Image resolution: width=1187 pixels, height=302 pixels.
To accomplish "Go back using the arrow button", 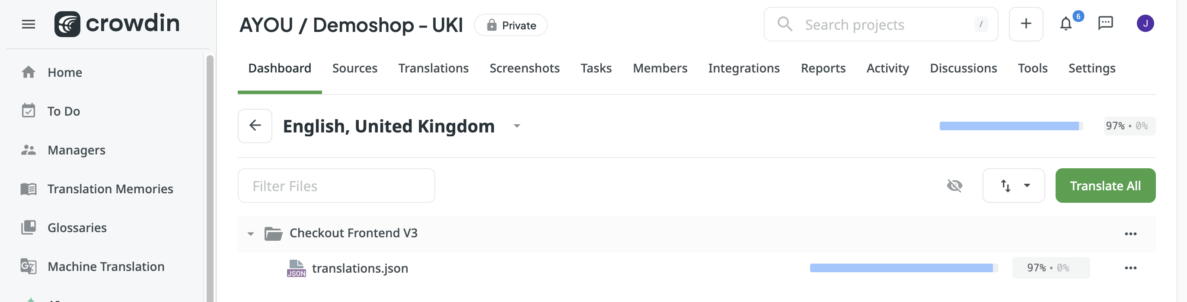I will (255, 126).
